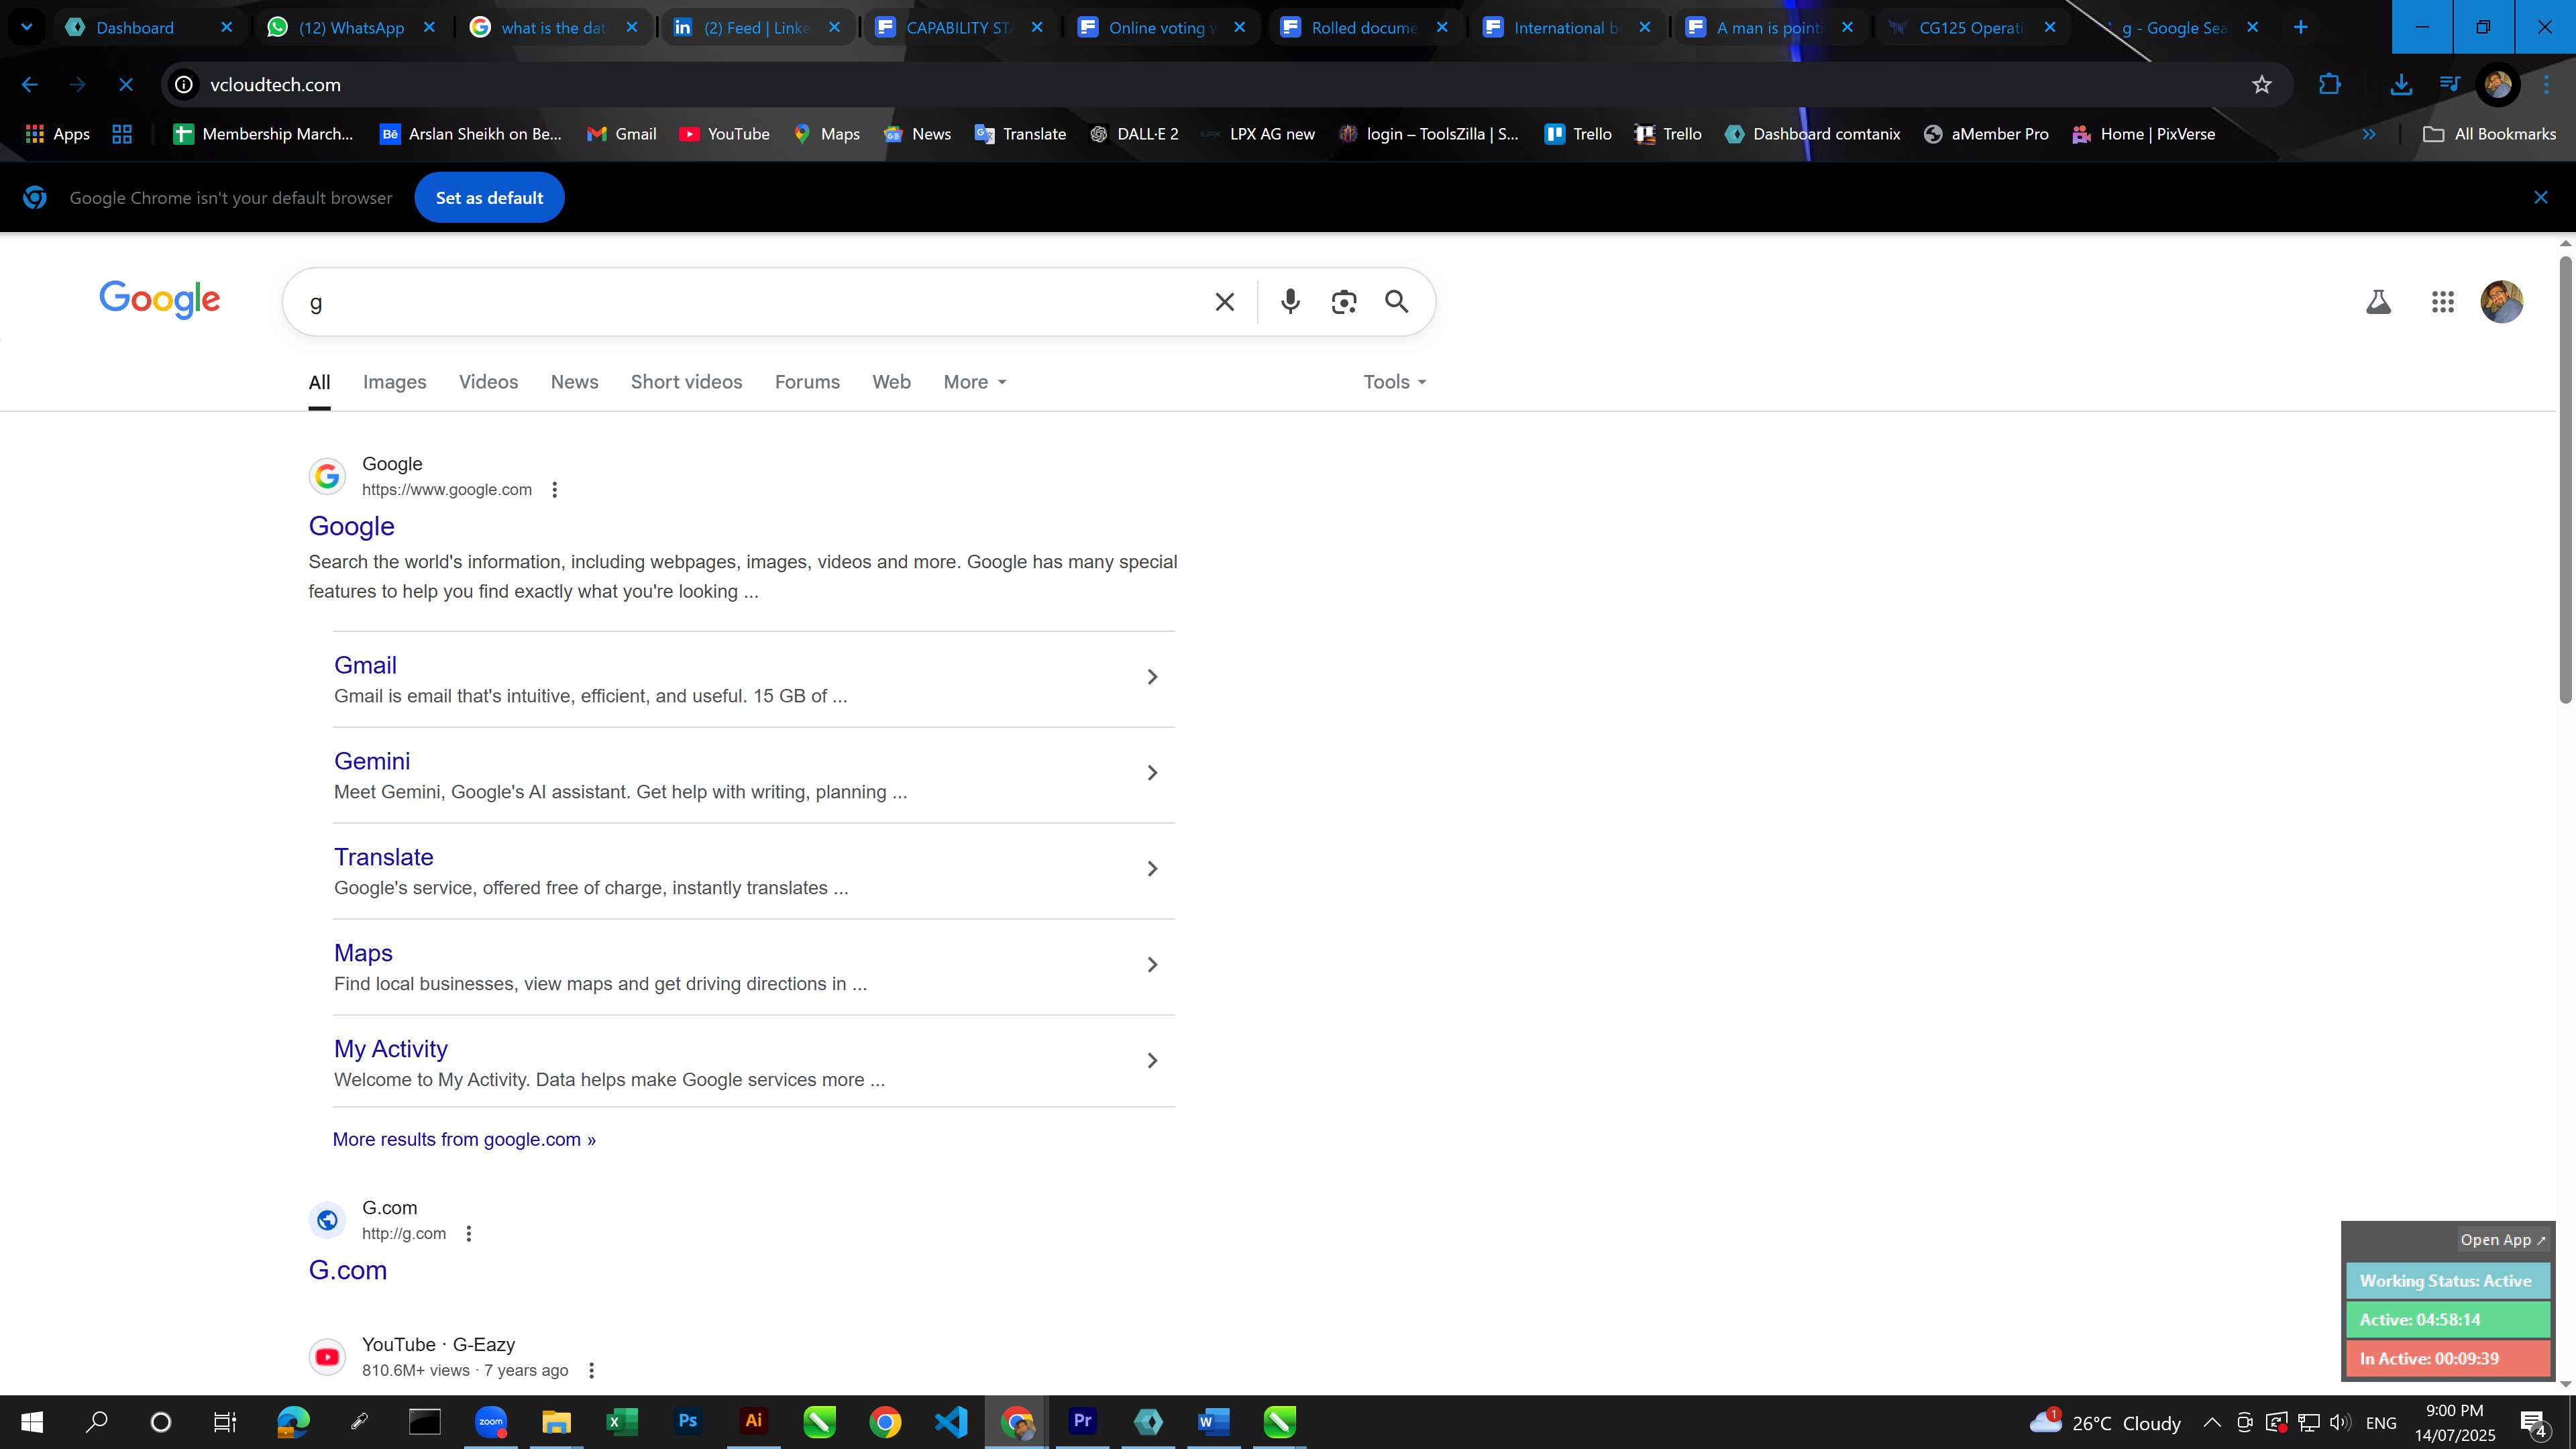The width and height of the screenshot is (2576, 1449).
Task: Switch to the WhatsApp browser tab
Action: coord(350,27)
